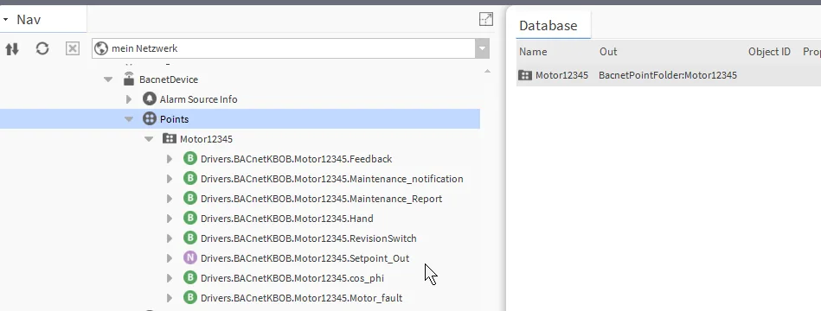Click the Nav tree scrollbar up arrow
The height and width of the screenshot is (311, 821).
point(487,71)
